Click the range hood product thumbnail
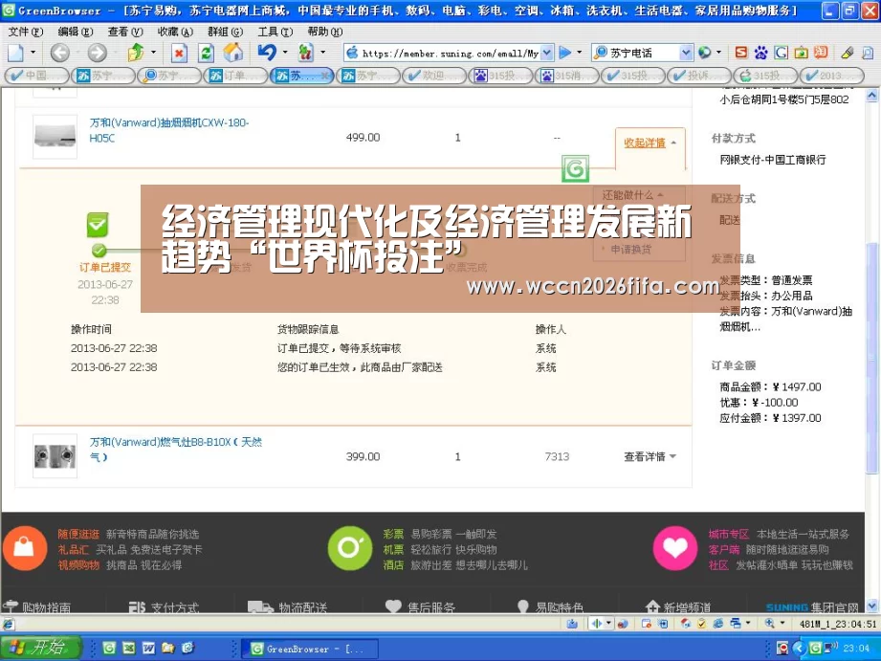The width and height of the screenshot is (881, 661). 55,137
